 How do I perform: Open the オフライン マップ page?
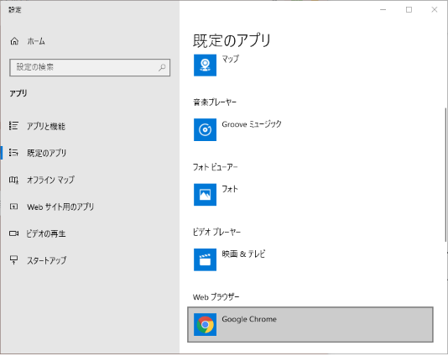[x=50, y=180]
